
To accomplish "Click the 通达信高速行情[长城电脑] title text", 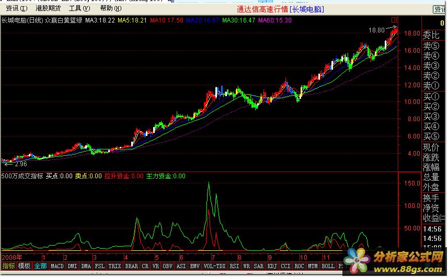I will pos(280,9).
